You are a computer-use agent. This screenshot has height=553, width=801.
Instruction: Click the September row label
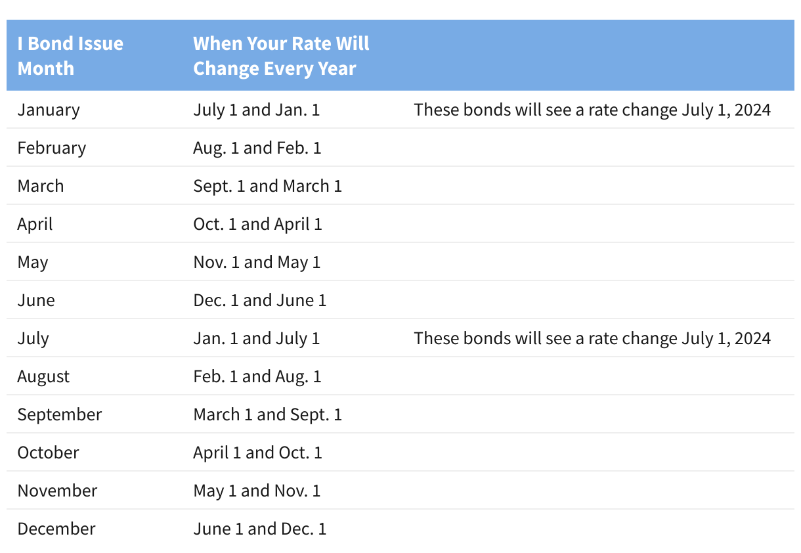click(x=60, y=414)
